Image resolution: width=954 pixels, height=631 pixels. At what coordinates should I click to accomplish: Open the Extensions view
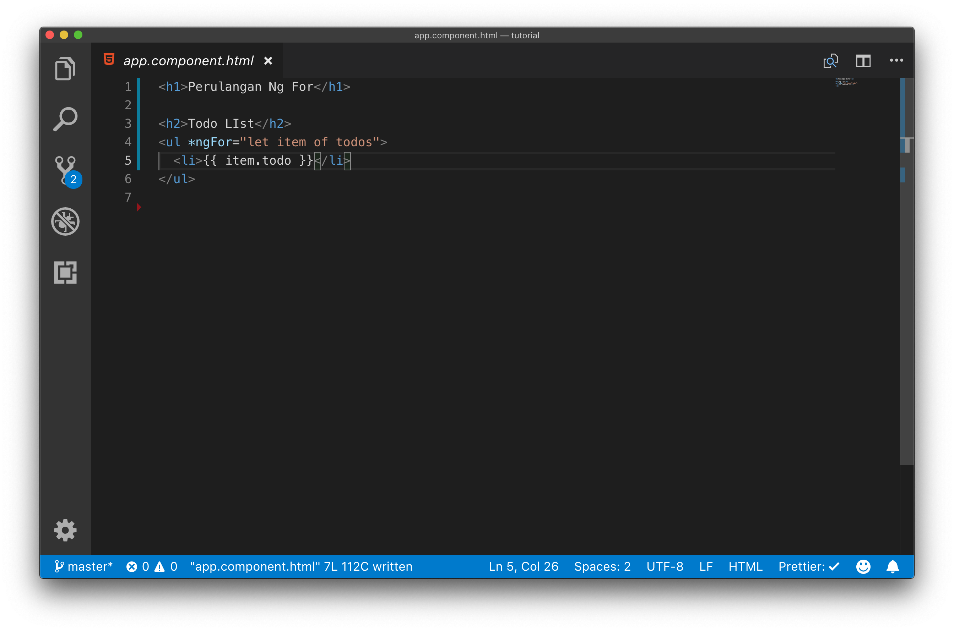click(x=65, y=273)
